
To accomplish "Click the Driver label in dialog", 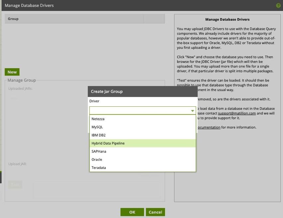I will click(x=94, y=101).
